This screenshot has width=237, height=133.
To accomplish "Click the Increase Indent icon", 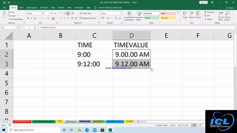I will 76,18.
